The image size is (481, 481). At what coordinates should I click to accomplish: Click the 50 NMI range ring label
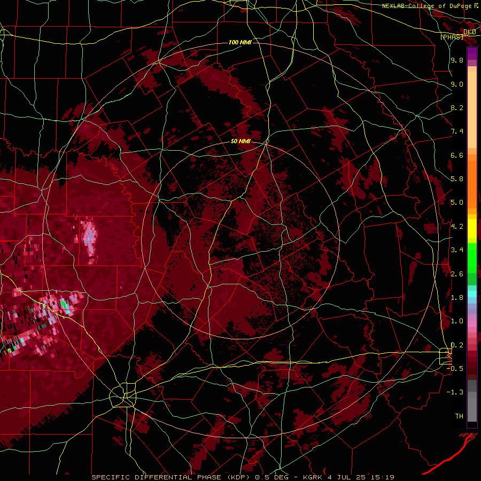[x=241, y=142]
